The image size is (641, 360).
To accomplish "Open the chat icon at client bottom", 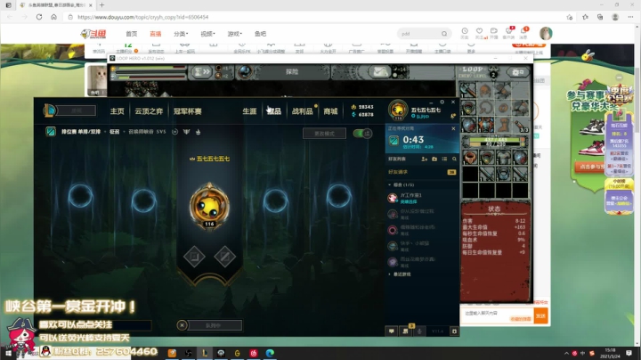I will pos(391,331).
